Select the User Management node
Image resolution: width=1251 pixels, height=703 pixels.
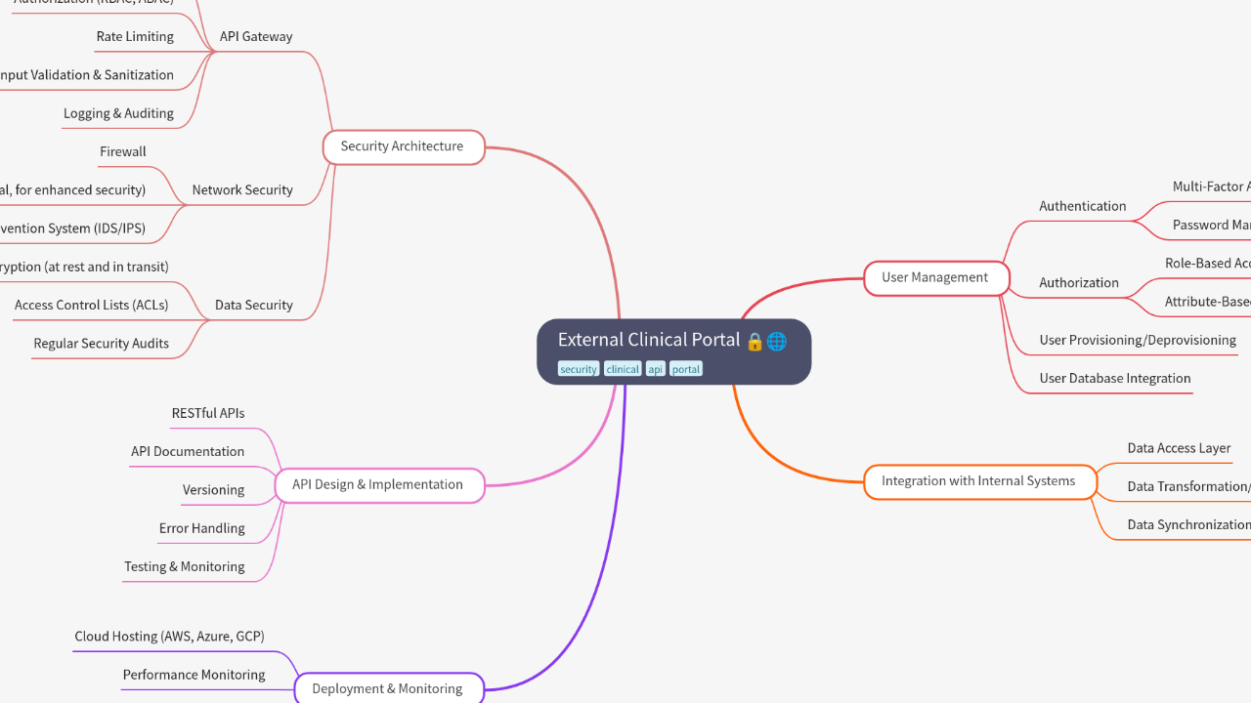[936, 278]
